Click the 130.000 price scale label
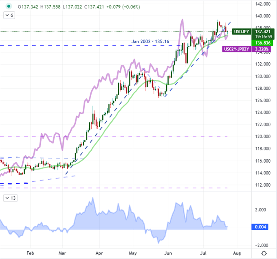This screenshot has height=259, width=277. 263,76
